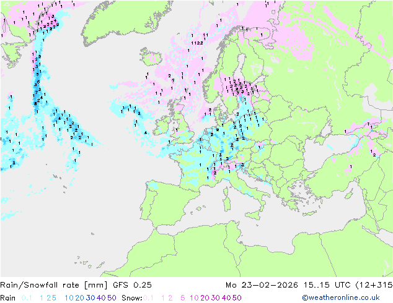Open the weatheronline.co.uk copyright link
The height and width of the screenshot is (303, 393).
tap(341, 297)
